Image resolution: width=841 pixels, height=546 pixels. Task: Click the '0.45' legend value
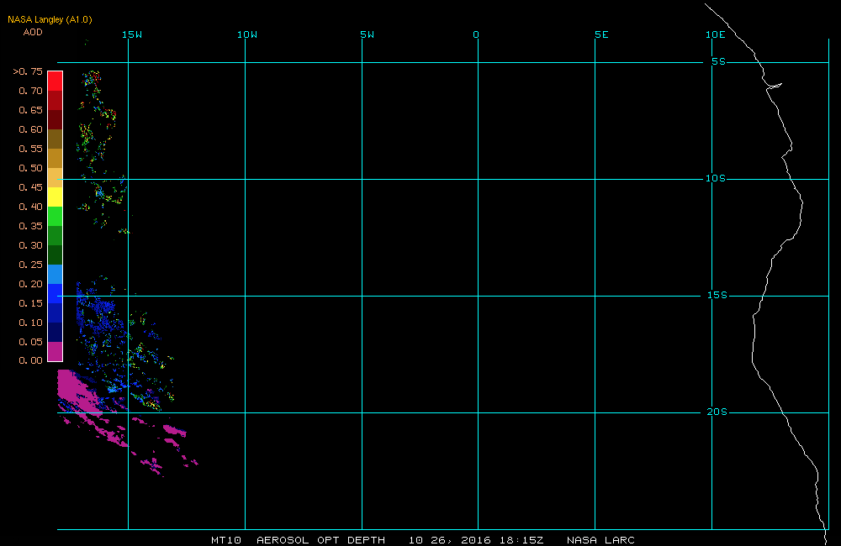pos(30,187)
